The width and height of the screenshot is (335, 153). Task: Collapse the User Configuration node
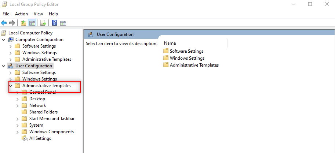4,66
